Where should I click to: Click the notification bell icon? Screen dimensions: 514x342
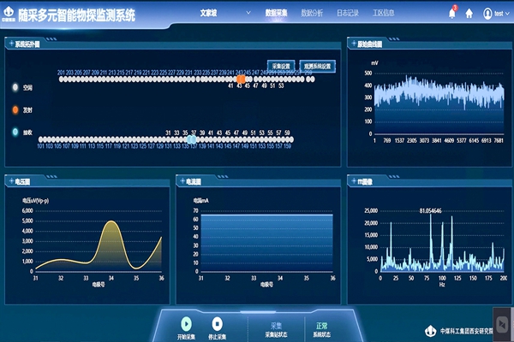[x=452, y=13]
